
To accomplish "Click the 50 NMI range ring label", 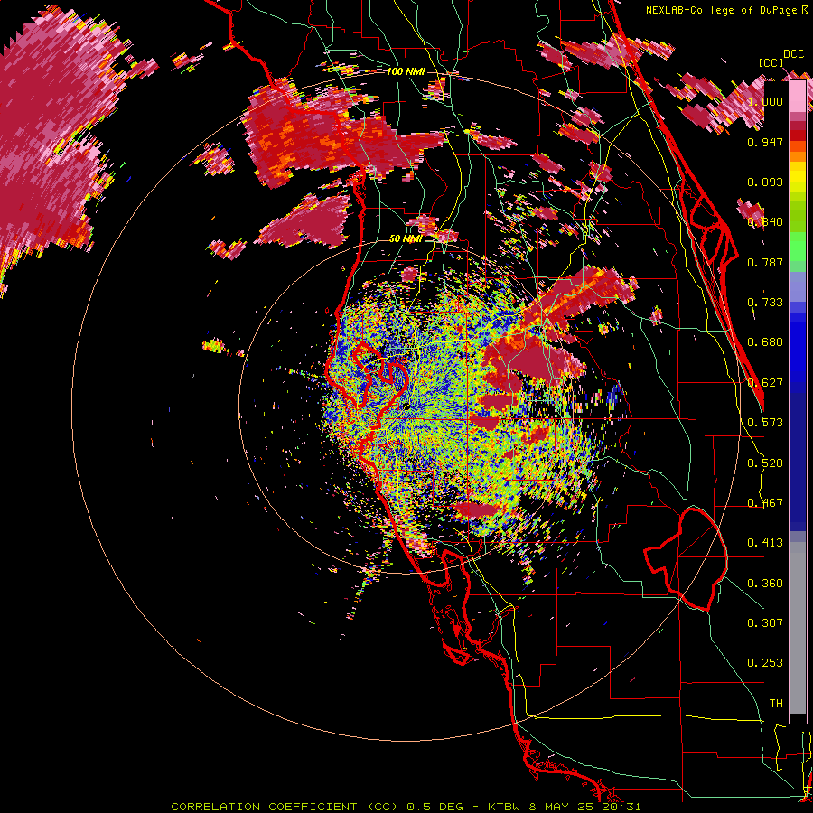I will pyautogui.click(x=406, y=238).
